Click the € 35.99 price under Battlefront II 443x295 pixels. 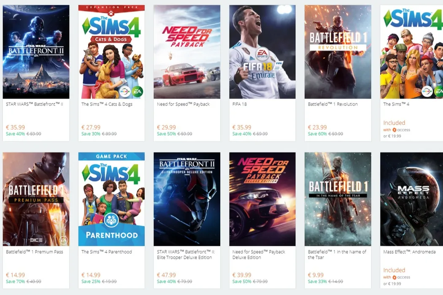pyautogui.click(x=15, y=127)
